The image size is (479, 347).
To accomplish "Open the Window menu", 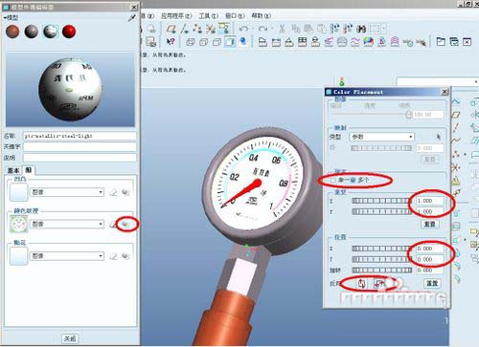I will (235, 15).
